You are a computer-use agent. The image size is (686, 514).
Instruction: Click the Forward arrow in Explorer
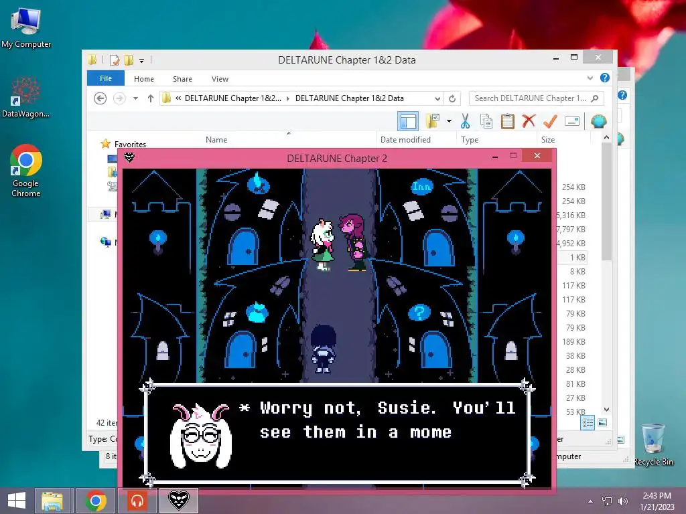[119, 98]
